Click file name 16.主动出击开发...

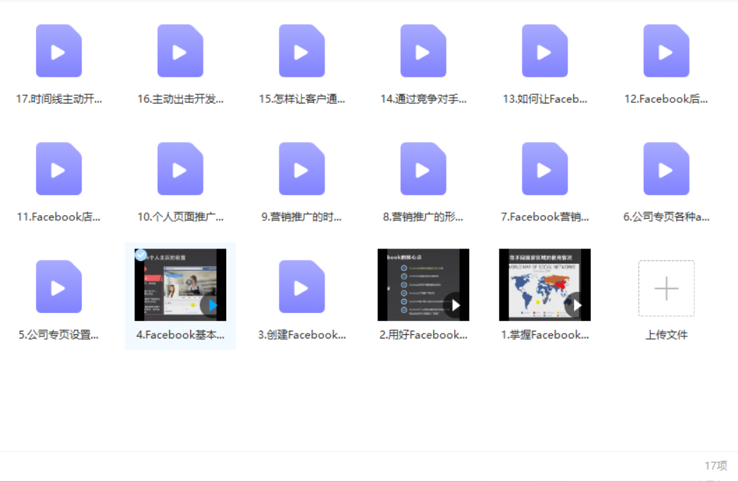click(180, 99)
